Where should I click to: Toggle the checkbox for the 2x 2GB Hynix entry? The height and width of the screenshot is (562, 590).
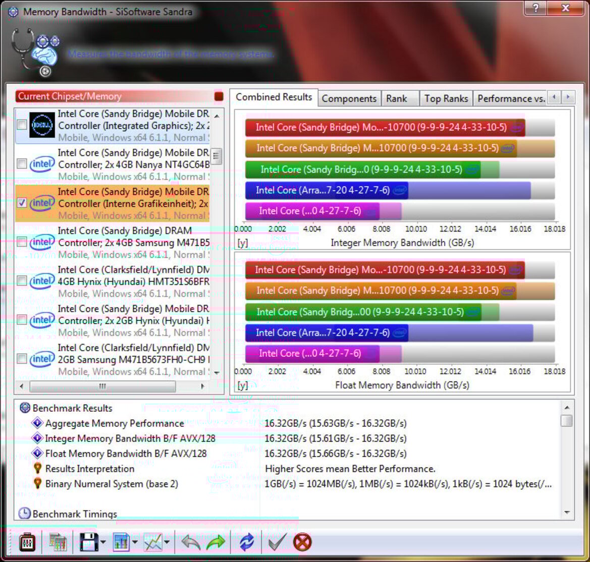click(x=22, y=320)
